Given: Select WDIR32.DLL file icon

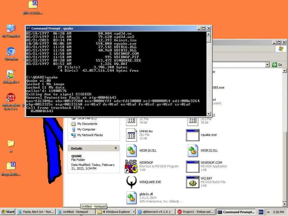Looking at the screenshot, I should pyautogui.click(x=193, y=151).
